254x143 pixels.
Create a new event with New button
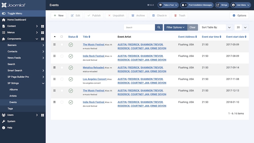pos(58,15)
